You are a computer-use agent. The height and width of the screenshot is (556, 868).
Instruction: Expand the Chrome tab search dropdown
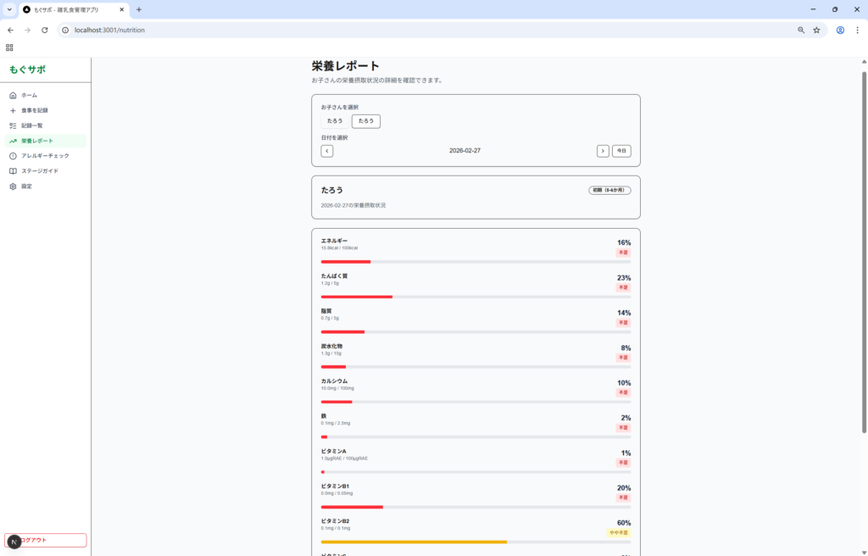coord(8,9)
